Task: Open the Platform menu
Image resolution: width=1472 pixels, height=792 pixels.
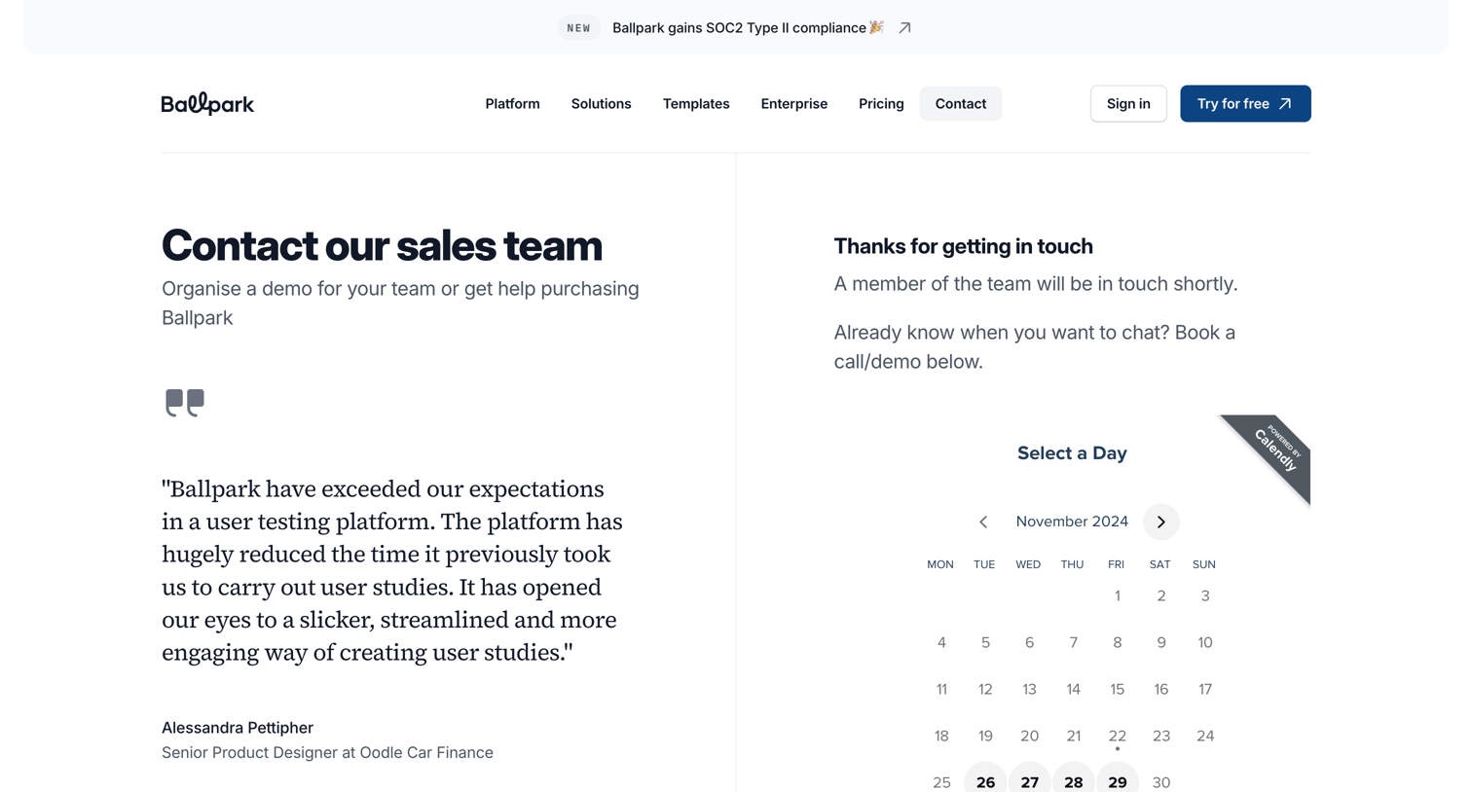Action: pyautogui.click(x=512, y=103)
